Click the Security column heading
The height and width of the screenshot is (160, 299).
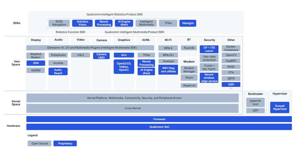pos(209,40)
